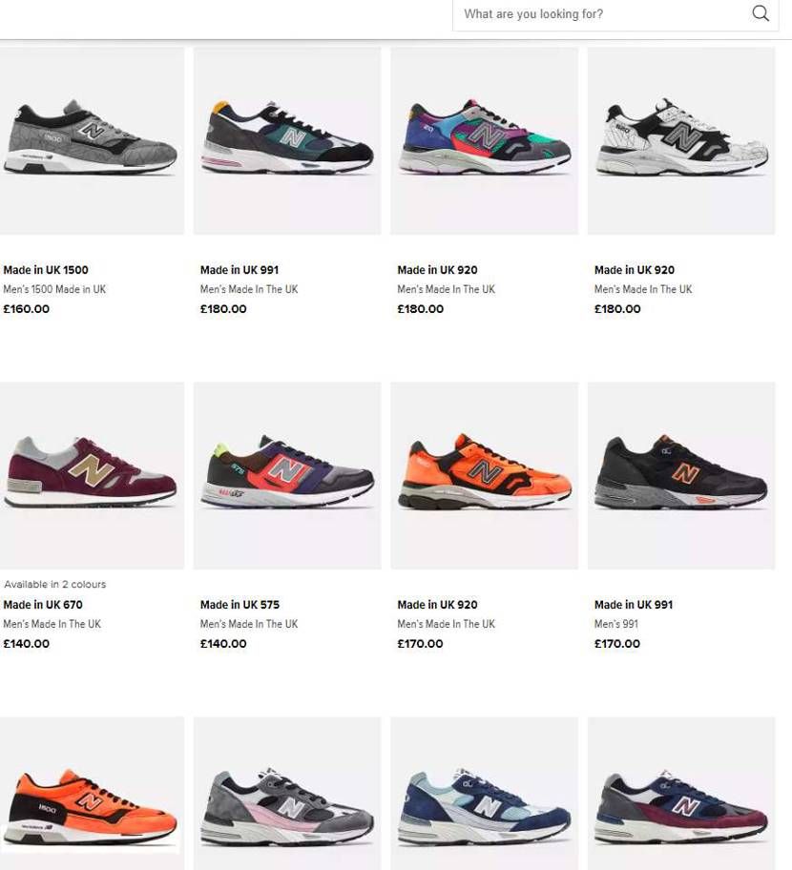Open the navy and teal 991 shoe image
The image size is (792, 870).
pos(287,140)
